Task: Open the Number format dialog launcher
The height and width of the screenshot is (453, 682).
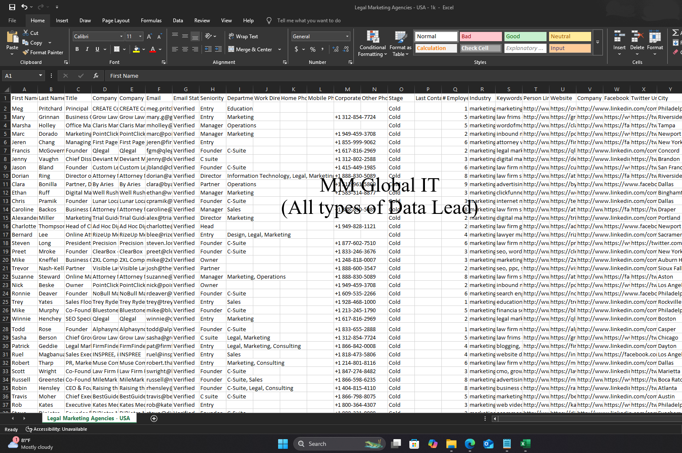Action: [x=350, y=62]
